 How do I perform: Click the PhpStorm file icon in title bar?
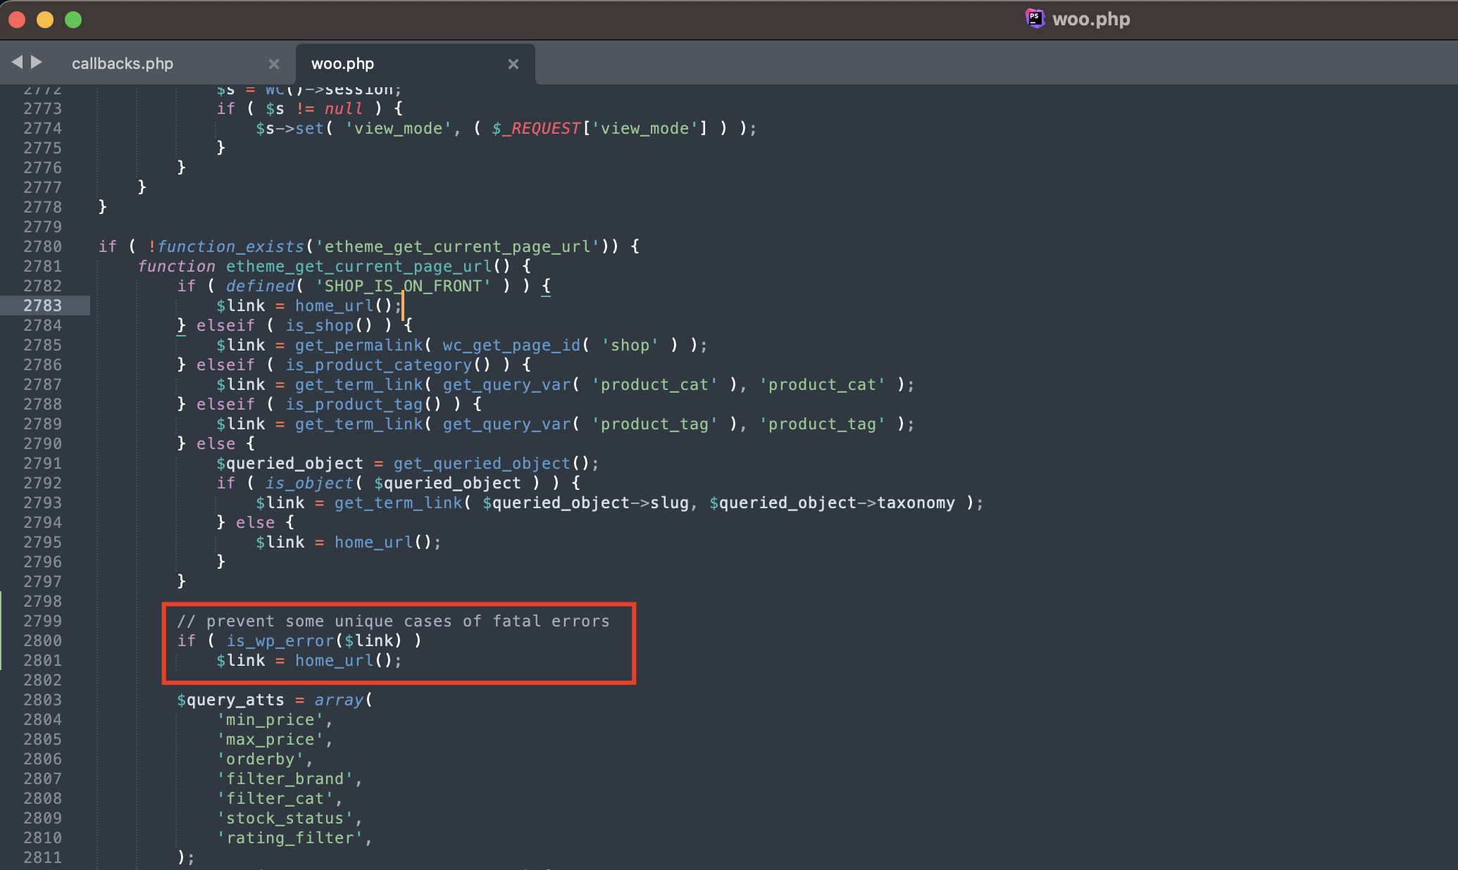click(x=1034, y=18)
